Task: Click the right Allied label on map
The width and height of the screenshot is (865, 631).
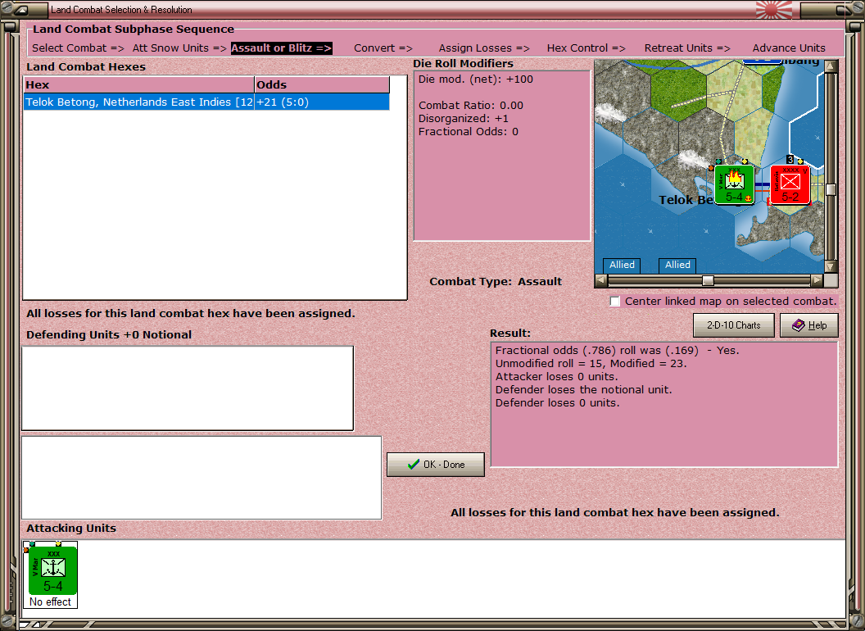Action: pos(677,265)
